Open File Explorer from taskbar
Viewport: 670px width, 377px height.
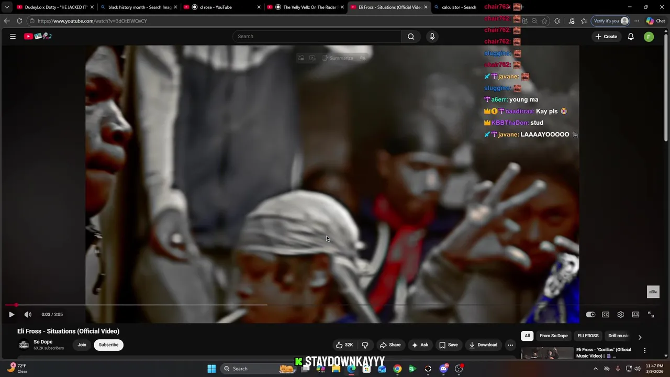(336, 369)
